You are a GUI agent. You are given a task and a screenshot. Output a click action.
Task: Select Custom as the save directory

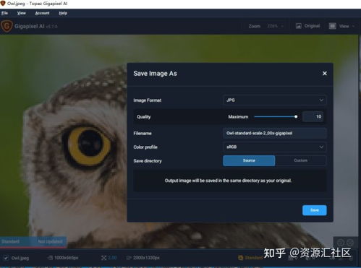pyautogui.click(x=301, y=160)
